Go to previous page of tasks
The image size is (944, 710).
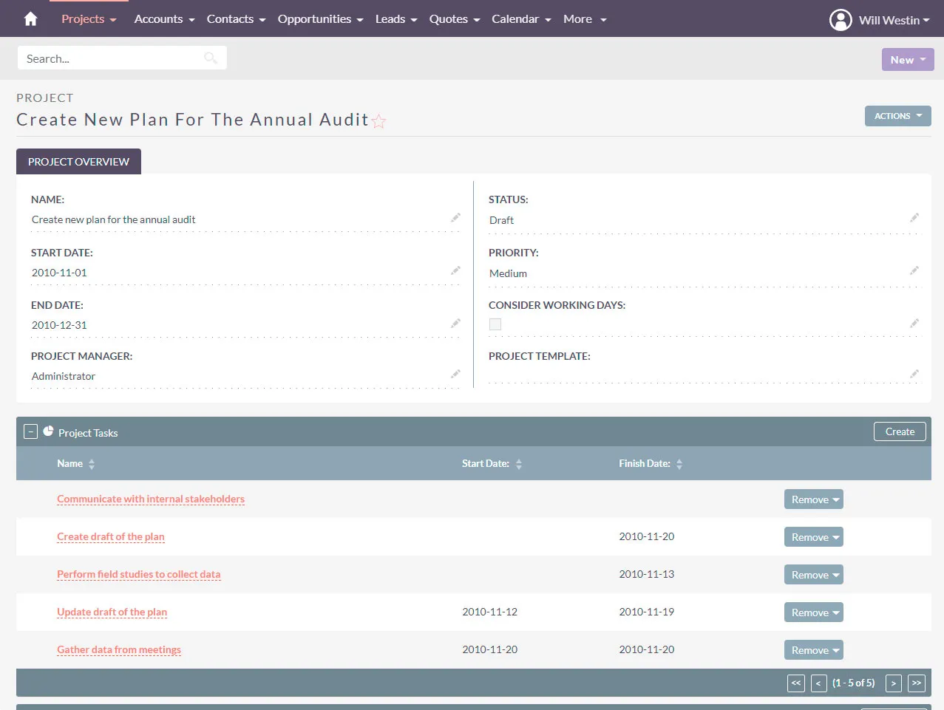pyautogui.click(x=818, y=683)
